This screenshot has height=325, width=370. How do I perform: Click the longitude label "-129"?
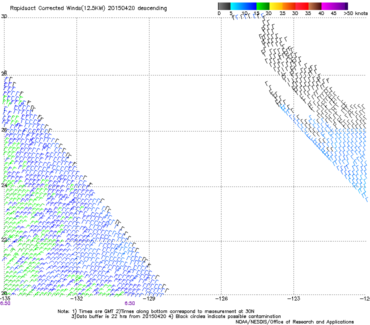149,298
